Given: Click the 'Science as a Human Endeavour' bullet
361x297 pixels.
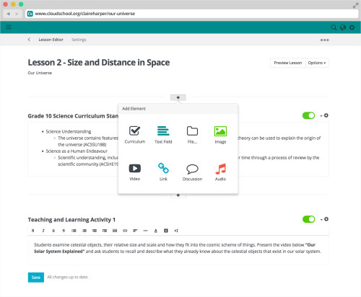Looking at the screenshot, I should tap(77, 151).
